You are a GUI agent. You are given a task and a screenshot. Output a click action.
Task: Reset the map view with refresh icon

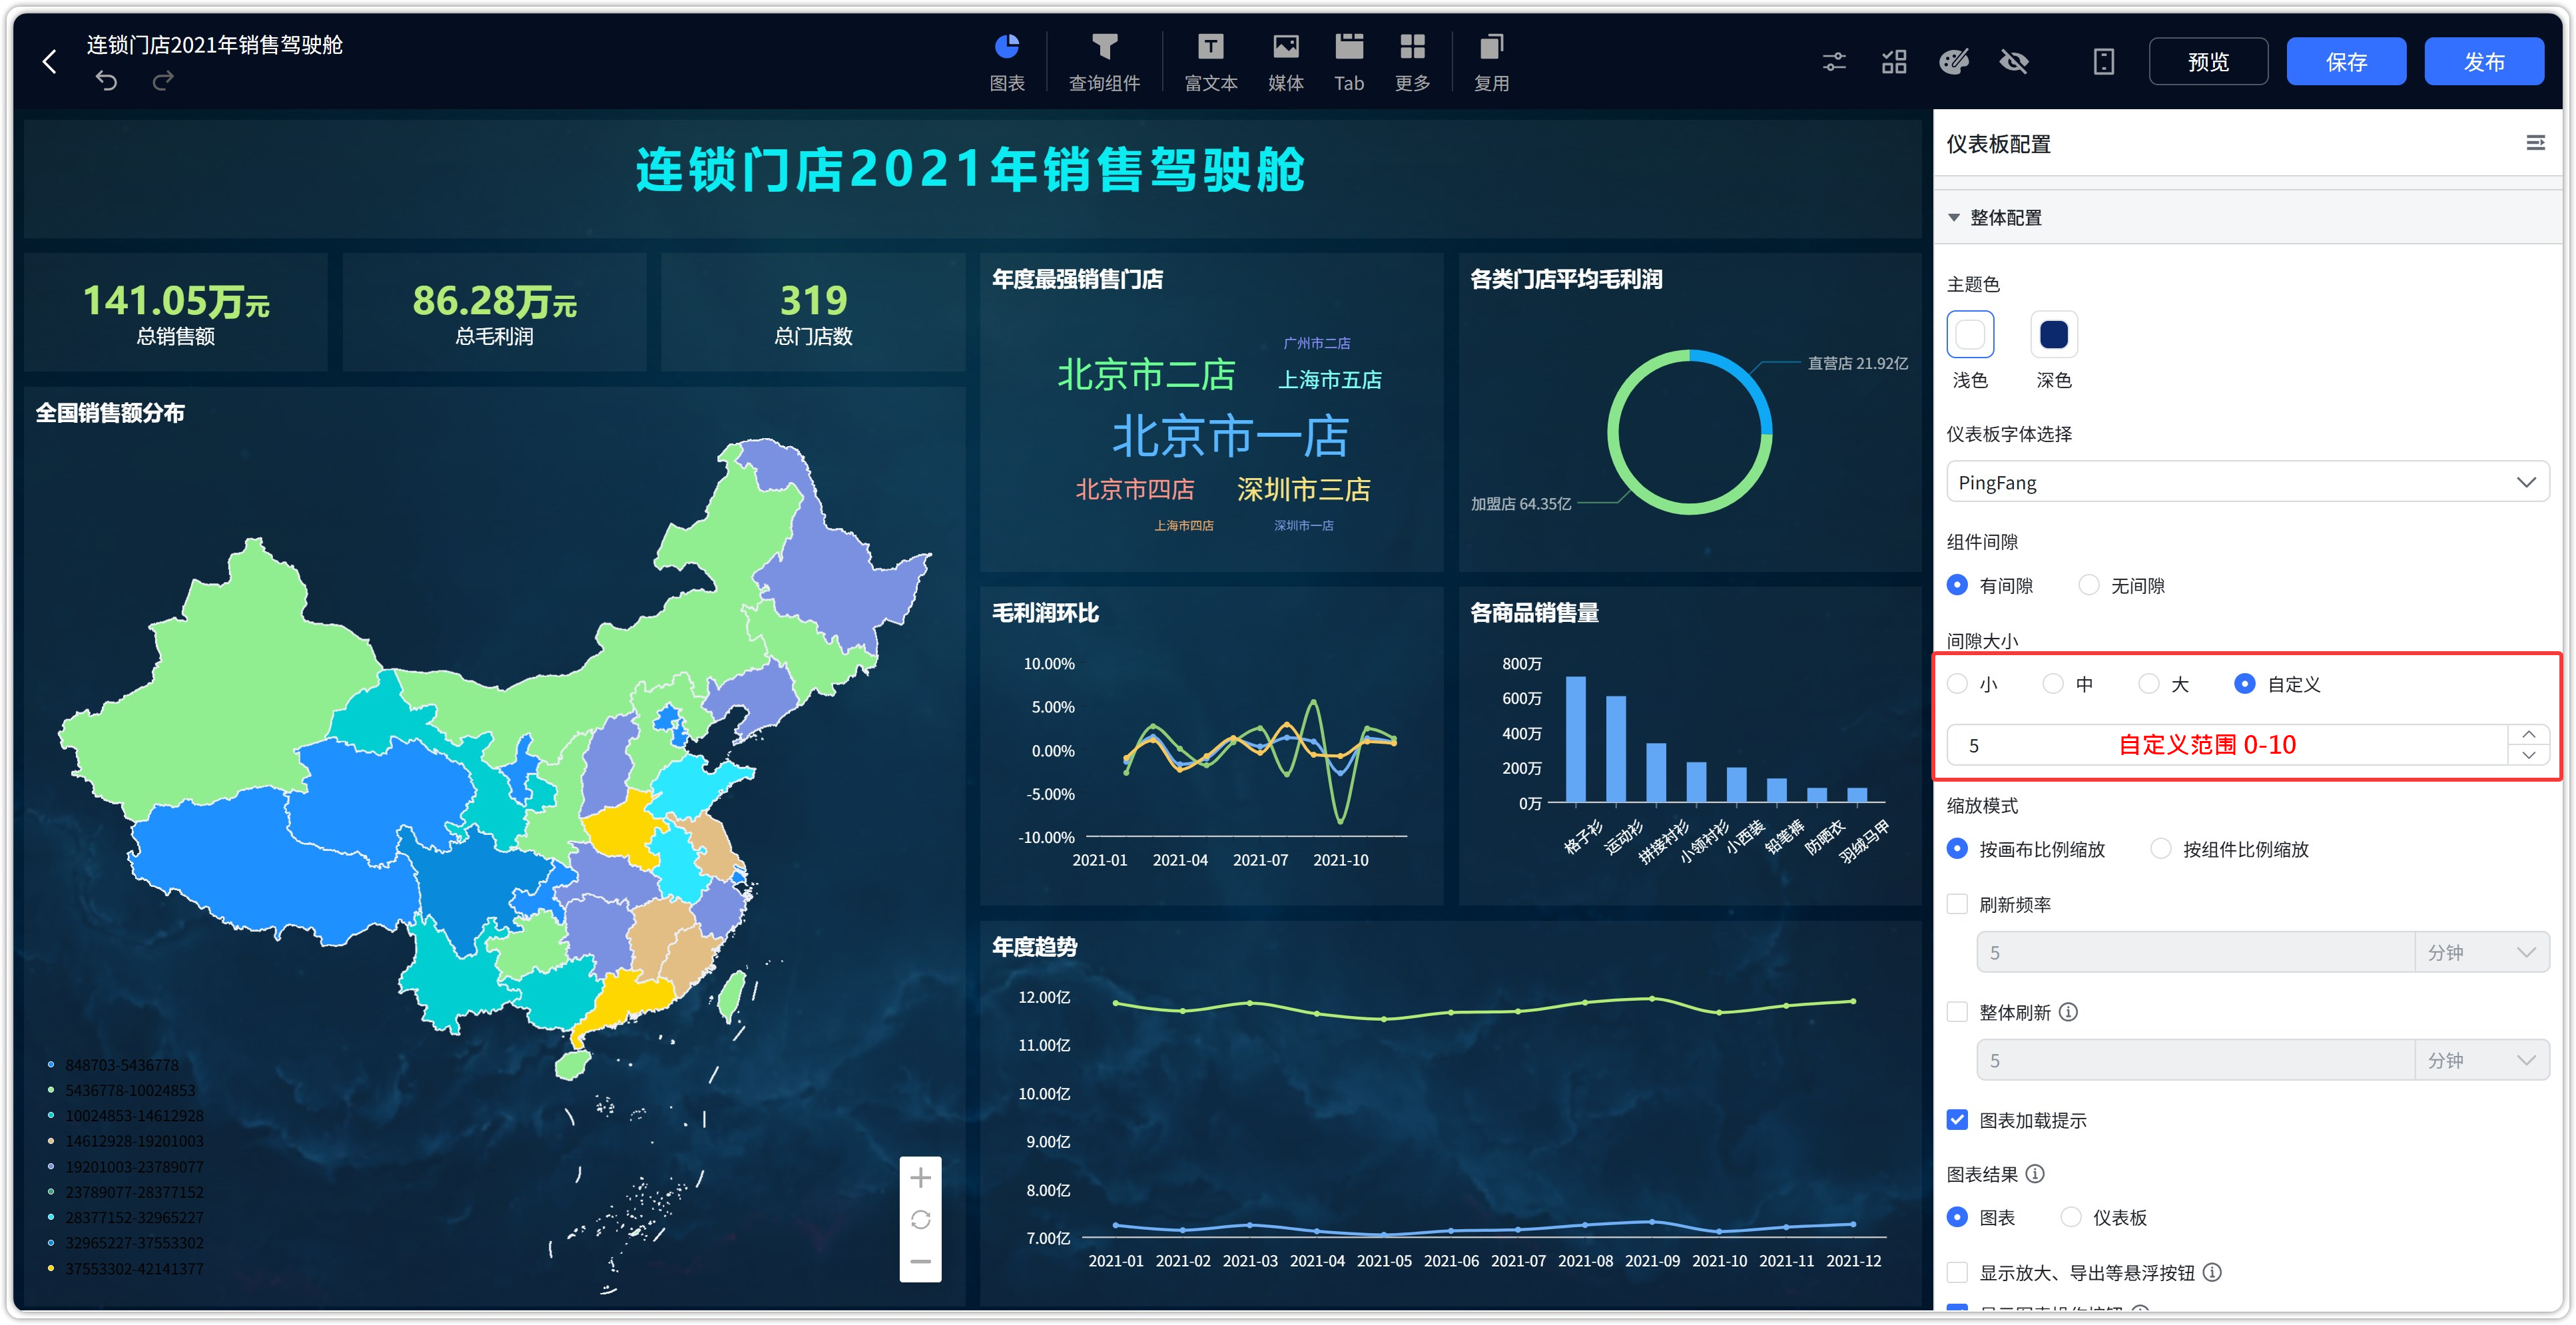click(920, 1220)
